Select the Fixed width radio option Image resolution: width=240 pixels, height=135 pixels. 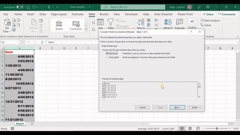107,57
